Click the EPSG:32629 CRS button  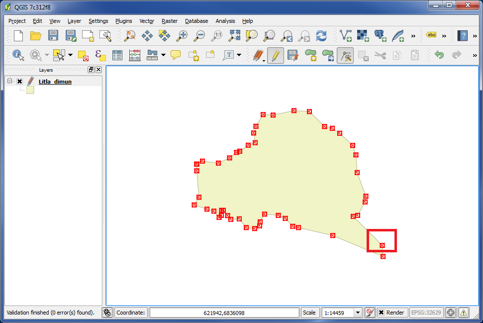coord(426,313)
